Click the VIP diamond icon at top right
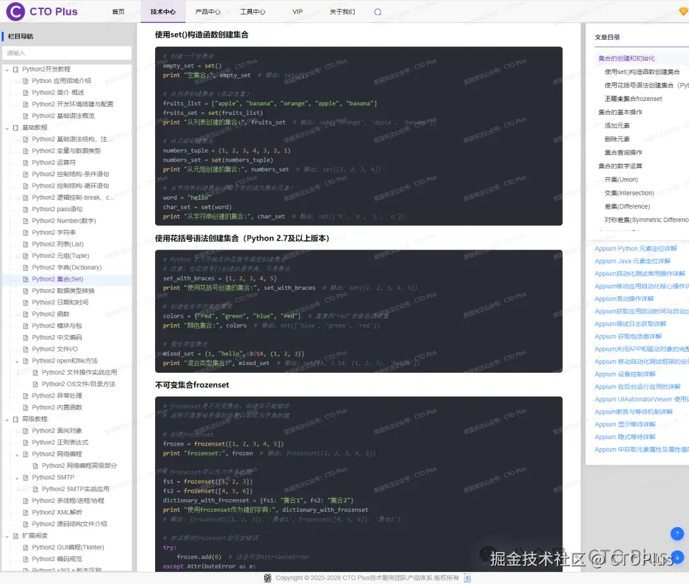This screenshot has height=584, width=689. (684, 11)
